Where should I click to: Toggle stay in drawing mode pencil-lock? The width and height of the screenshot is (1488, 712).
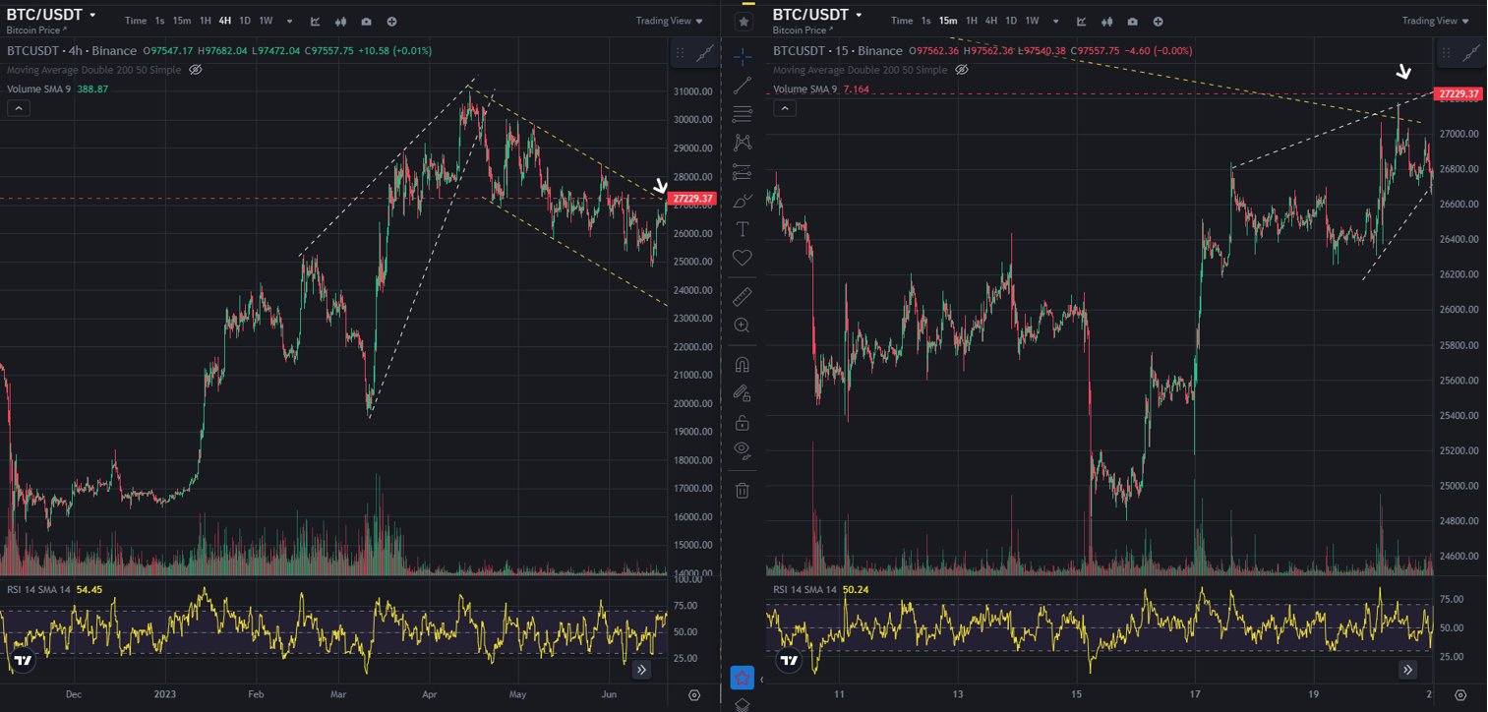pos(743,393)
